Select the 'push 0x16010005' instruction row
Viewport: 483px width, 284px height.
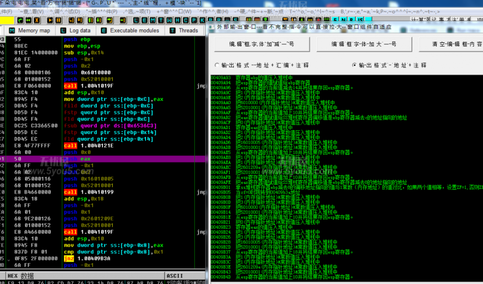[103, 179]
